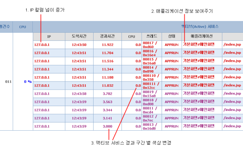
Task: Click APPRUN status for thread 80815
Action: pyautogui.click(x=172, y=61)
